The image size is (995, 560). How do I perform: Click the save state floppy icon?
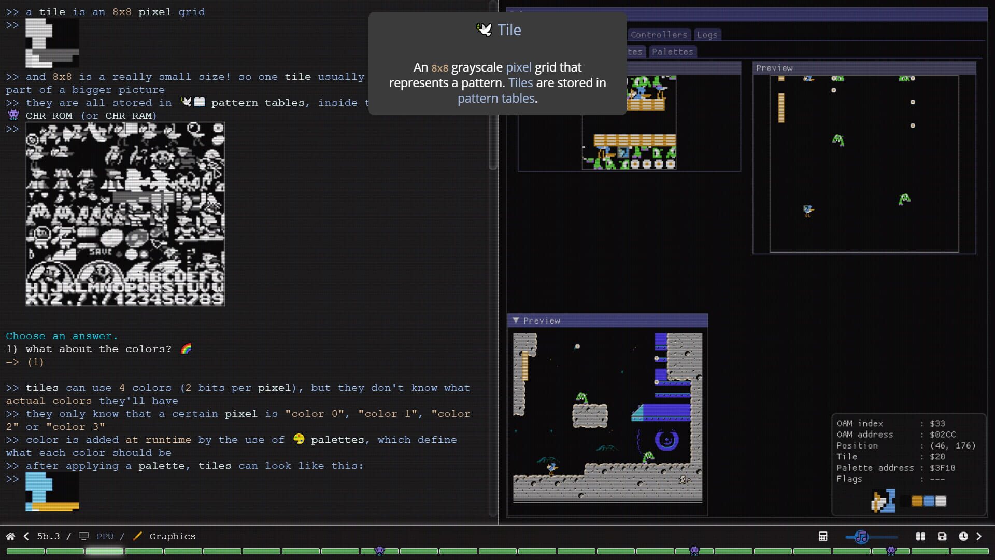point(943,536)
